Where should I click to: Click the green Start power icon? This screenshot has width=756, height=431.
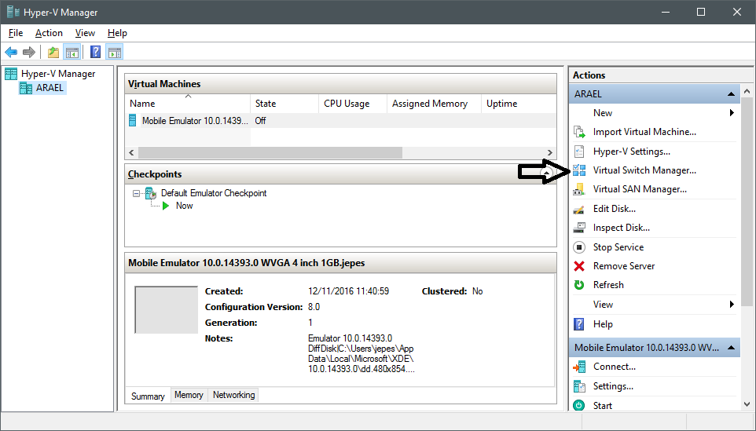(x=579, y=405)
